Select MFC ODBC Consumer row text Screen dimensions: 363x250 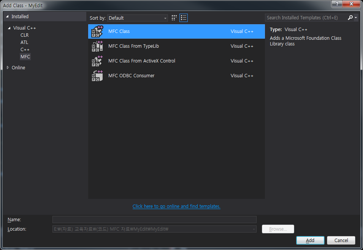tap(131, 76)
